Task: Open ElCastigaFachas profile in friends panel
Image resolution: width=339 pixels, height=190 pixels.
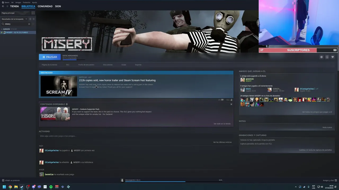Action: click(307, 89)
